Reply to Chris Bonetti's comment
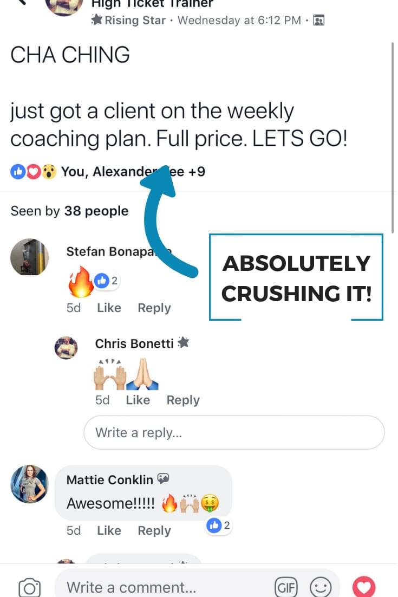 [183, 400]
